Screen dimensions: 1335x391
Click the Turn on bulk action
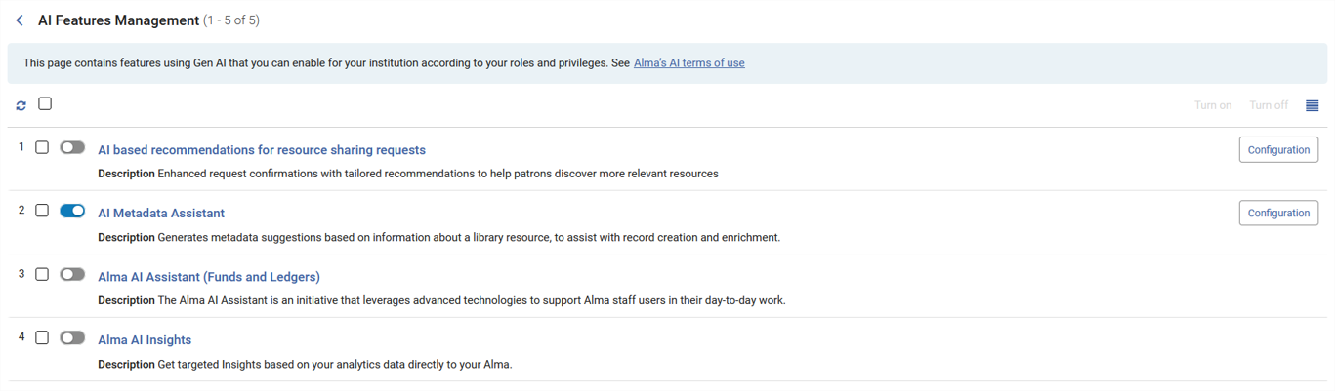(x=1213, y=105)
